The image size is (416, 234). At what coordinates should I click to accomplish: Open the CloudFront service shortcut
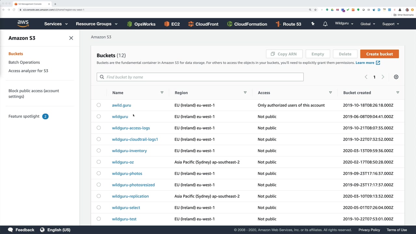203,24
